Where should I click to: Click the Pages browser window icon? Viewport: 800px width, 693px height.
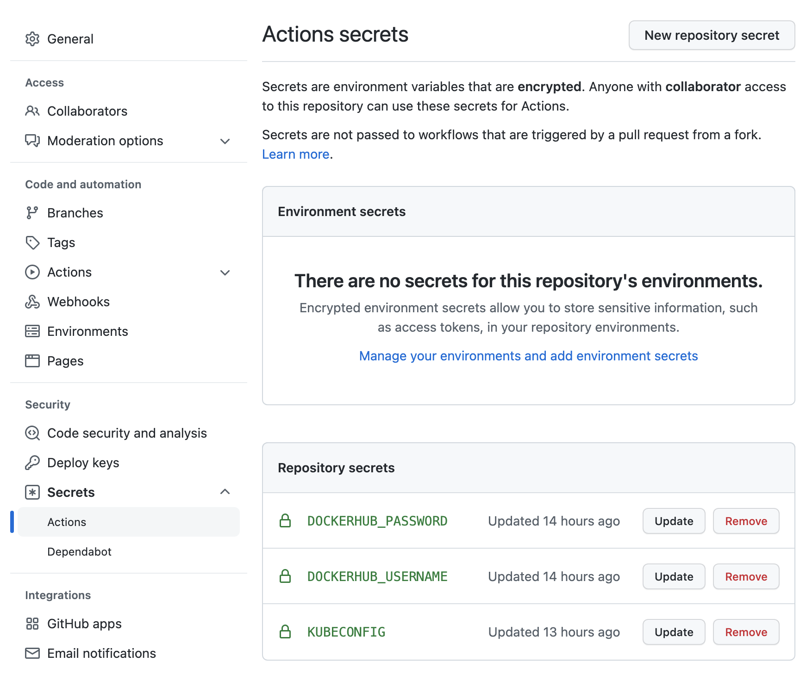tap(32, 361)
